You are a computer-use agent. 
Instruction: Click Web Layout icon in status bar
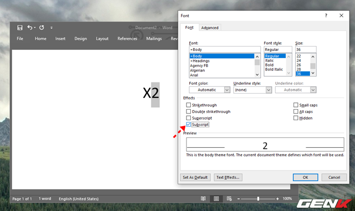[229, 199]
